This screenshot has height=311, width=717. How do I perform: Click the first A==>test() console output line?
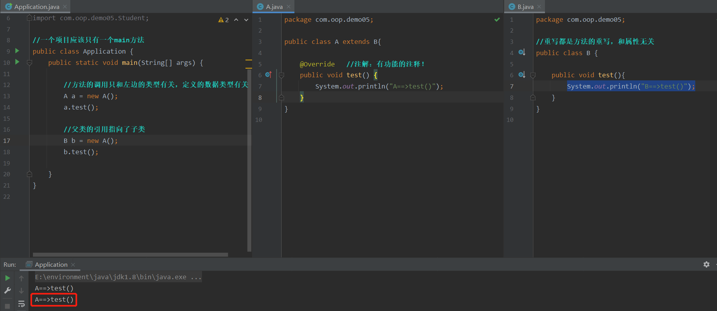(54, 288)
